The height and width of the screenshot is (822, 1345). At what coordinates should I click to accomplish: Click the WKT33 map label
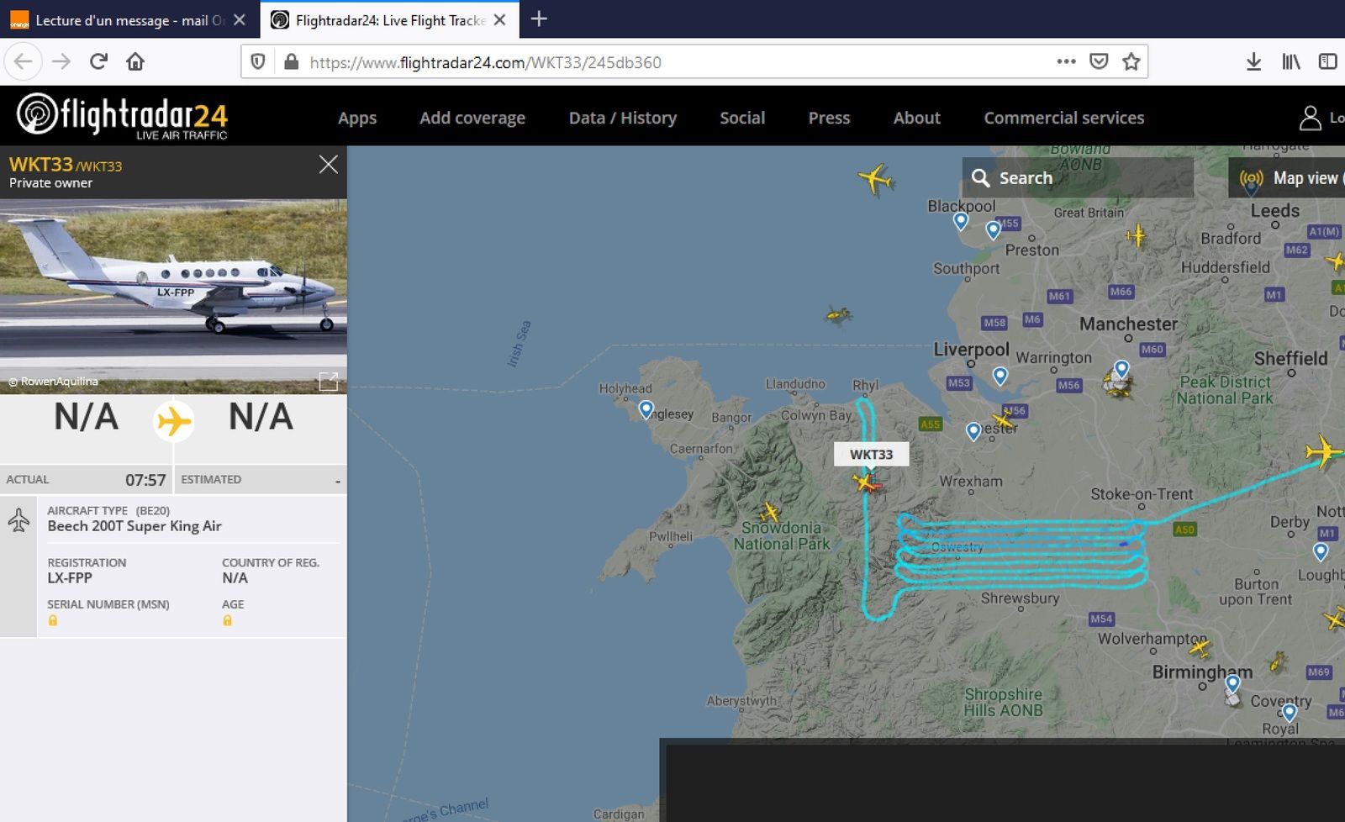871,454
